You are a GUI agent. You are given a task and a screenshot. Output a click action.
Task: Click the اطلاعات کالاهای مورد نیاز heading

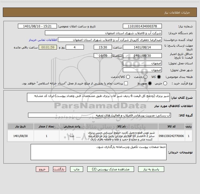(174, 106)
